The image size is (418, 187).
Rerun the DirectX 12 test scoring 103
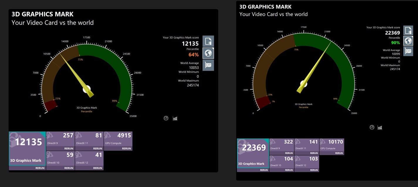click(314, 170)
